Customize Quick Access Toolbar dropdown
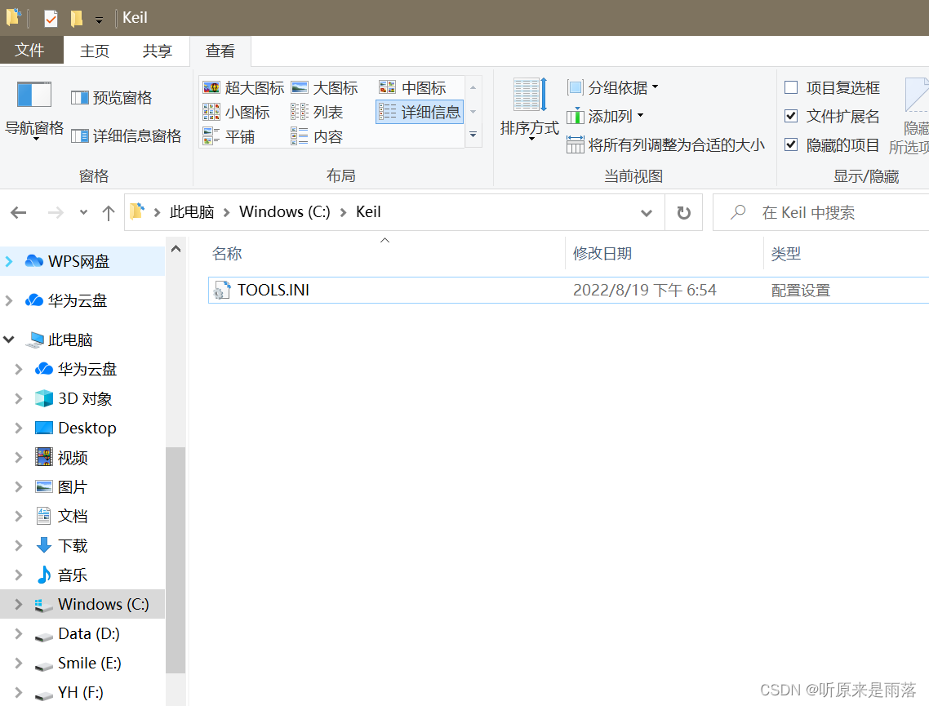Viewport: 929px width, 706px height. click(x=99, y=20)
